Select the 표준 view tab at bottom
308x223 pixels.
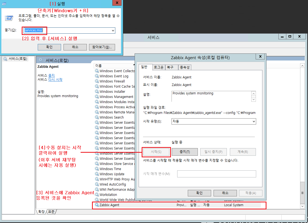click(52, 212)
